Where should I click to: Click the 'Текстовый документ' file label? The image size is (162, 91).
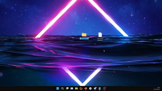(x=100, y=39)
